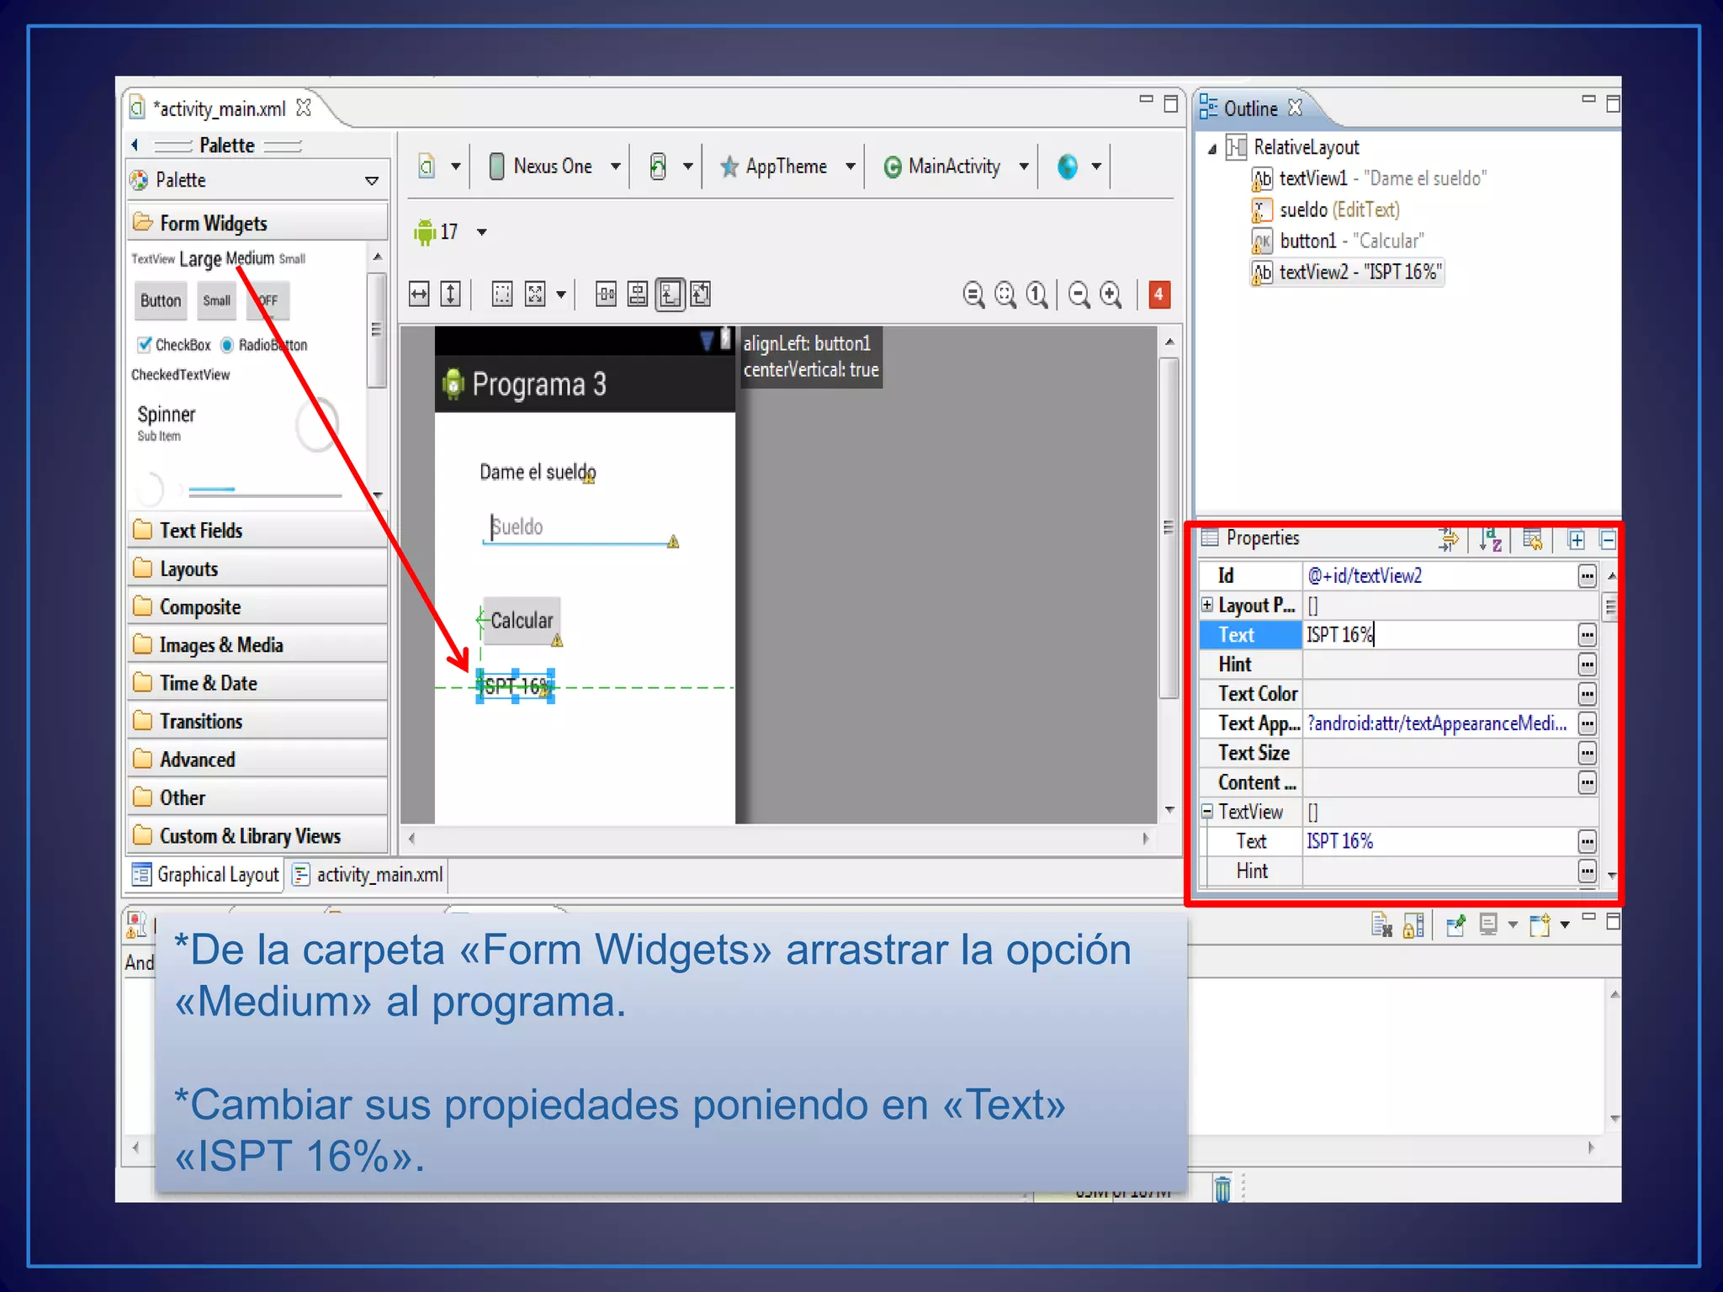The image size is (1723, 1292).
Task: Click the Calcular button on canvas
Action: point(522,621)
